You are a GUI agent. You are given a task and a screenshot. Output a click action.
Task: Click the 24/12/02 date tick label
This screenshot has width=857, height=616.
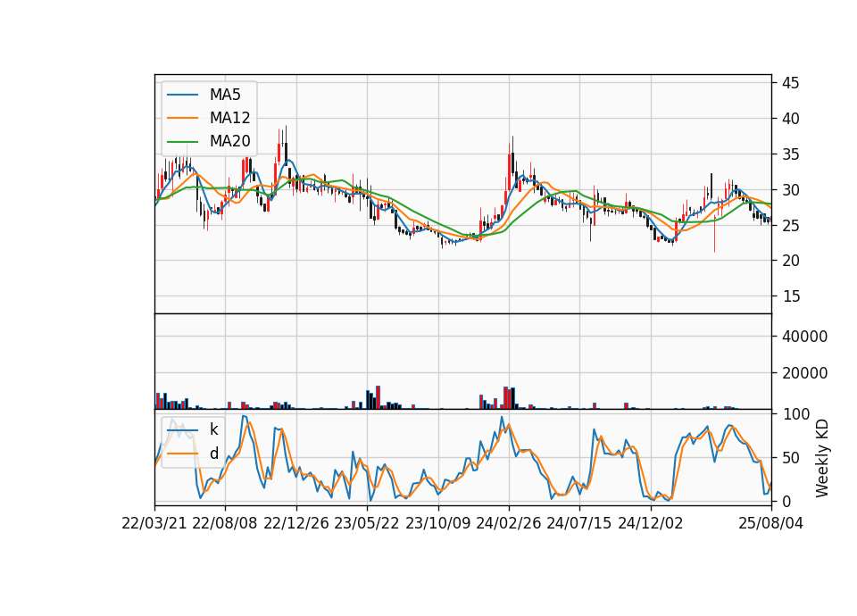tap(651, 523)
